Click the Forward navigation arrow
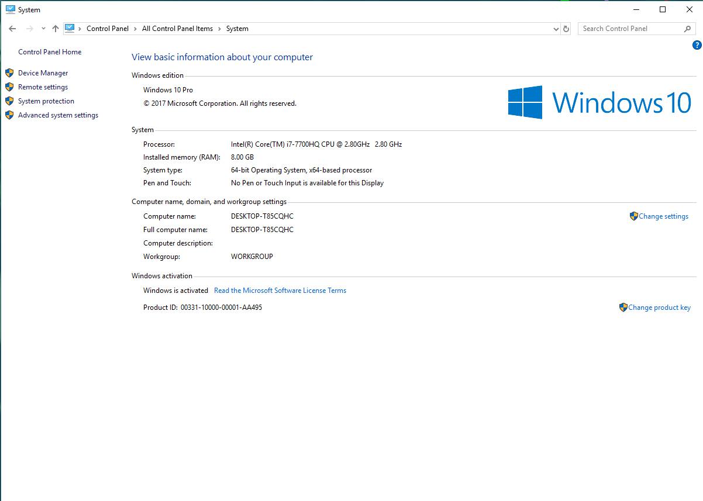This screenshot has height=501, width=703. click(x=29, y=29)
